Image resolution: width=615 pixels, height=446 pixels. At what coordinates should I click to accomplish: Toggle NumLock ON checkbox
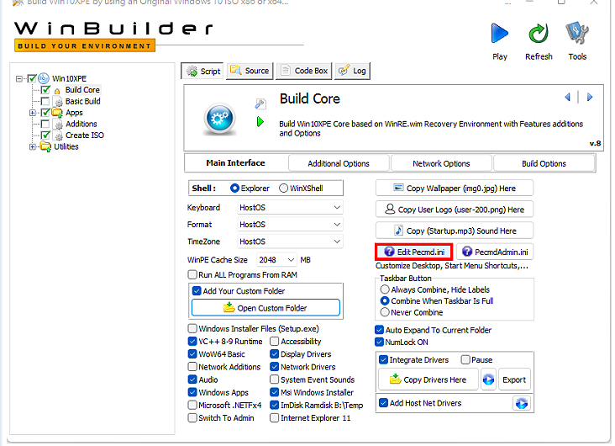point(379,342)
